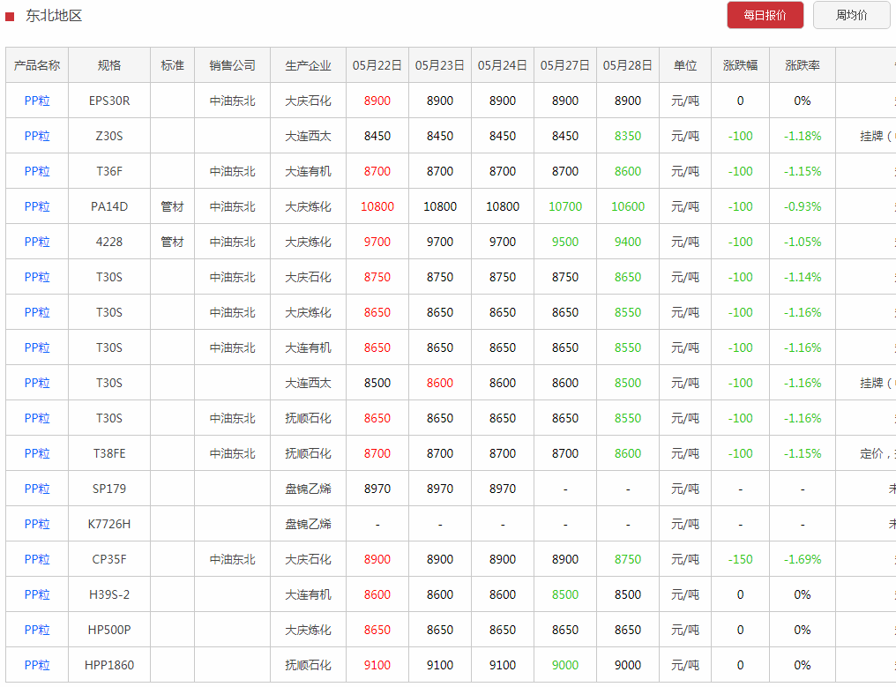Click 中油东北 in the CP35F row
This screenshot has width=896, height=687.
pyautogui.click(x=232, y=559)
